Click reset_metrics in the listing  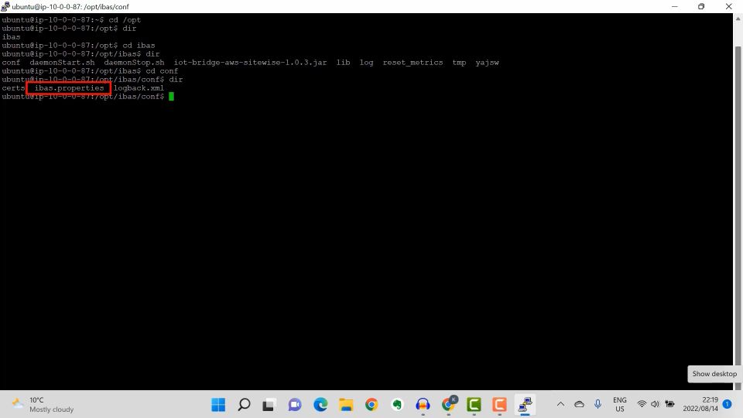tap(413, 62)
